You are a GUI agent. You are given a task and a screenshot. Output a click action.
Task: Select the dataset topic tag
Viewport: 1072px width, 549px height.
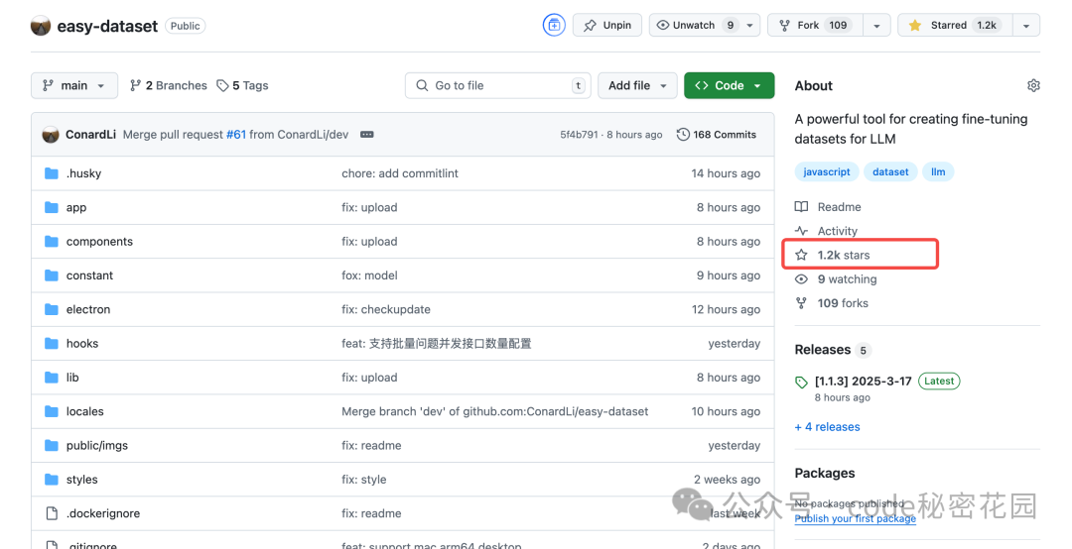pyautogui.click(x=890, y=172)
